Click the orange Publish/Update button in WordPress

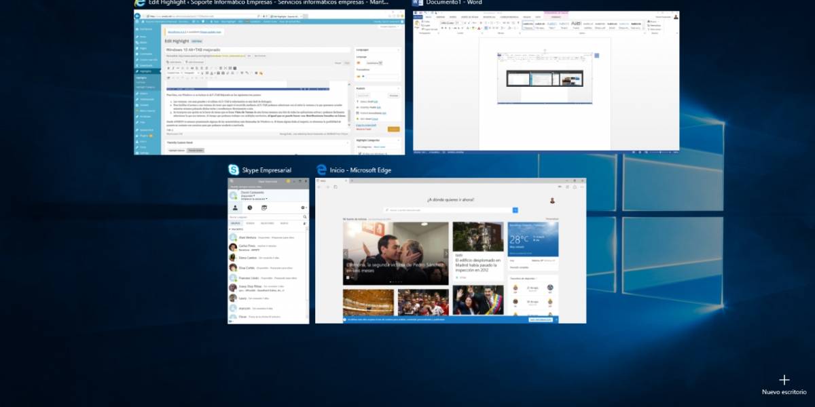(x=393, y=129)
